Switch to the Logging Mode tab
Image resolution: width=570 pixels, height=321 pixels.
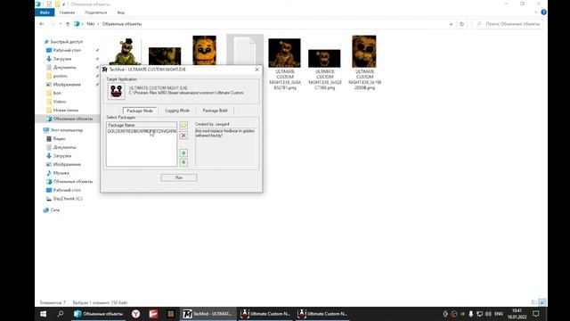177,111
